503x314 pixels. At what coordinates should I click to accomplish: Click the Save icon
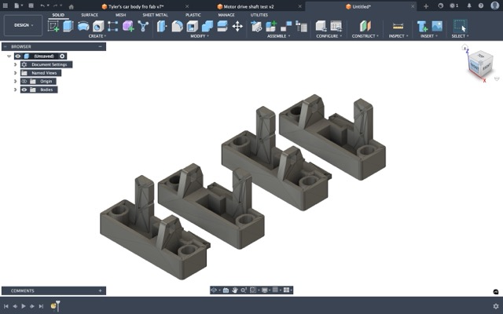click(x=31, y=5)
